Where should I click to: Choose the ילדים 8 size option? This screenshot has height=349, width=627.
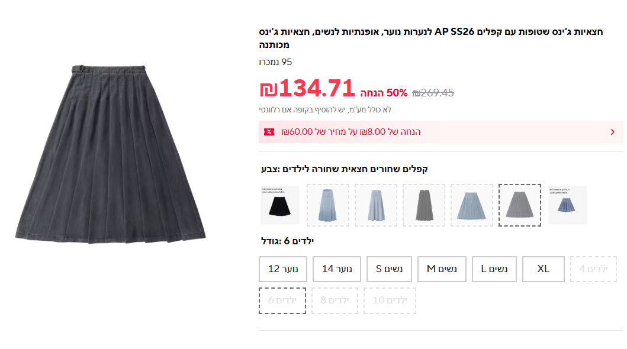pos(335,300)
